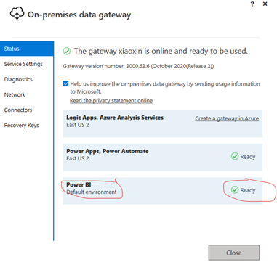Select the Status tab

27,49
